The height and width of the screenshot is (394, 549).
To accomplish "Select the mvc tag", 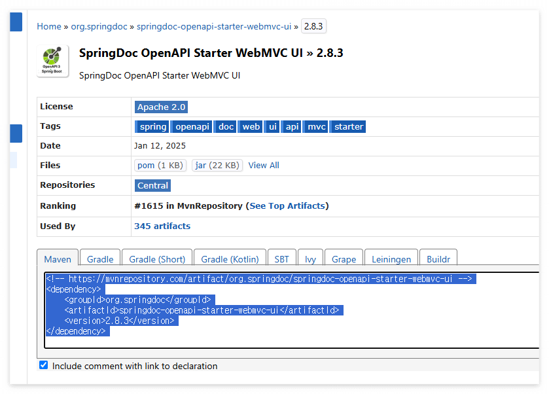I will coord(316,126).
